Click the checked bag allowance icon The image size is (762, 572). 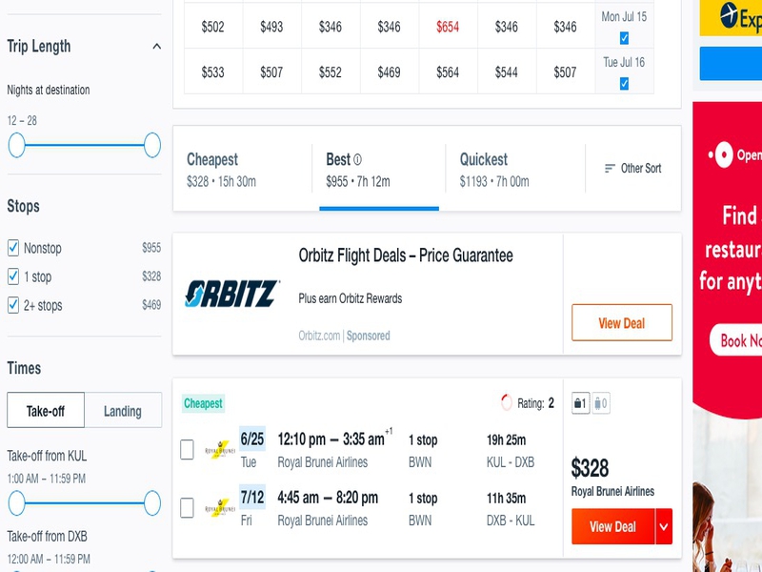click(601, 403)
